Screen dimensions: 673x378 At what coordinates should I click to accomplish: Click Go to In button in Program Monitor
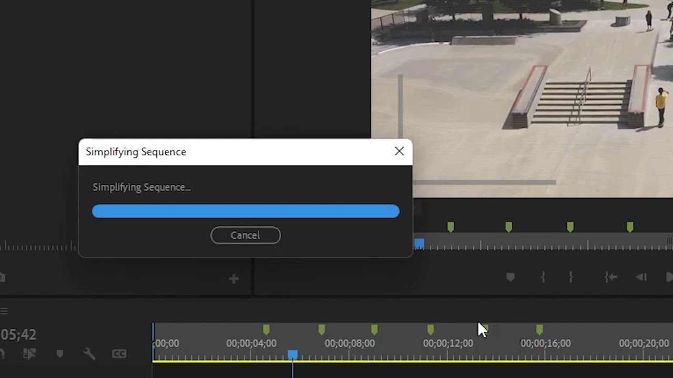(610, 277)
